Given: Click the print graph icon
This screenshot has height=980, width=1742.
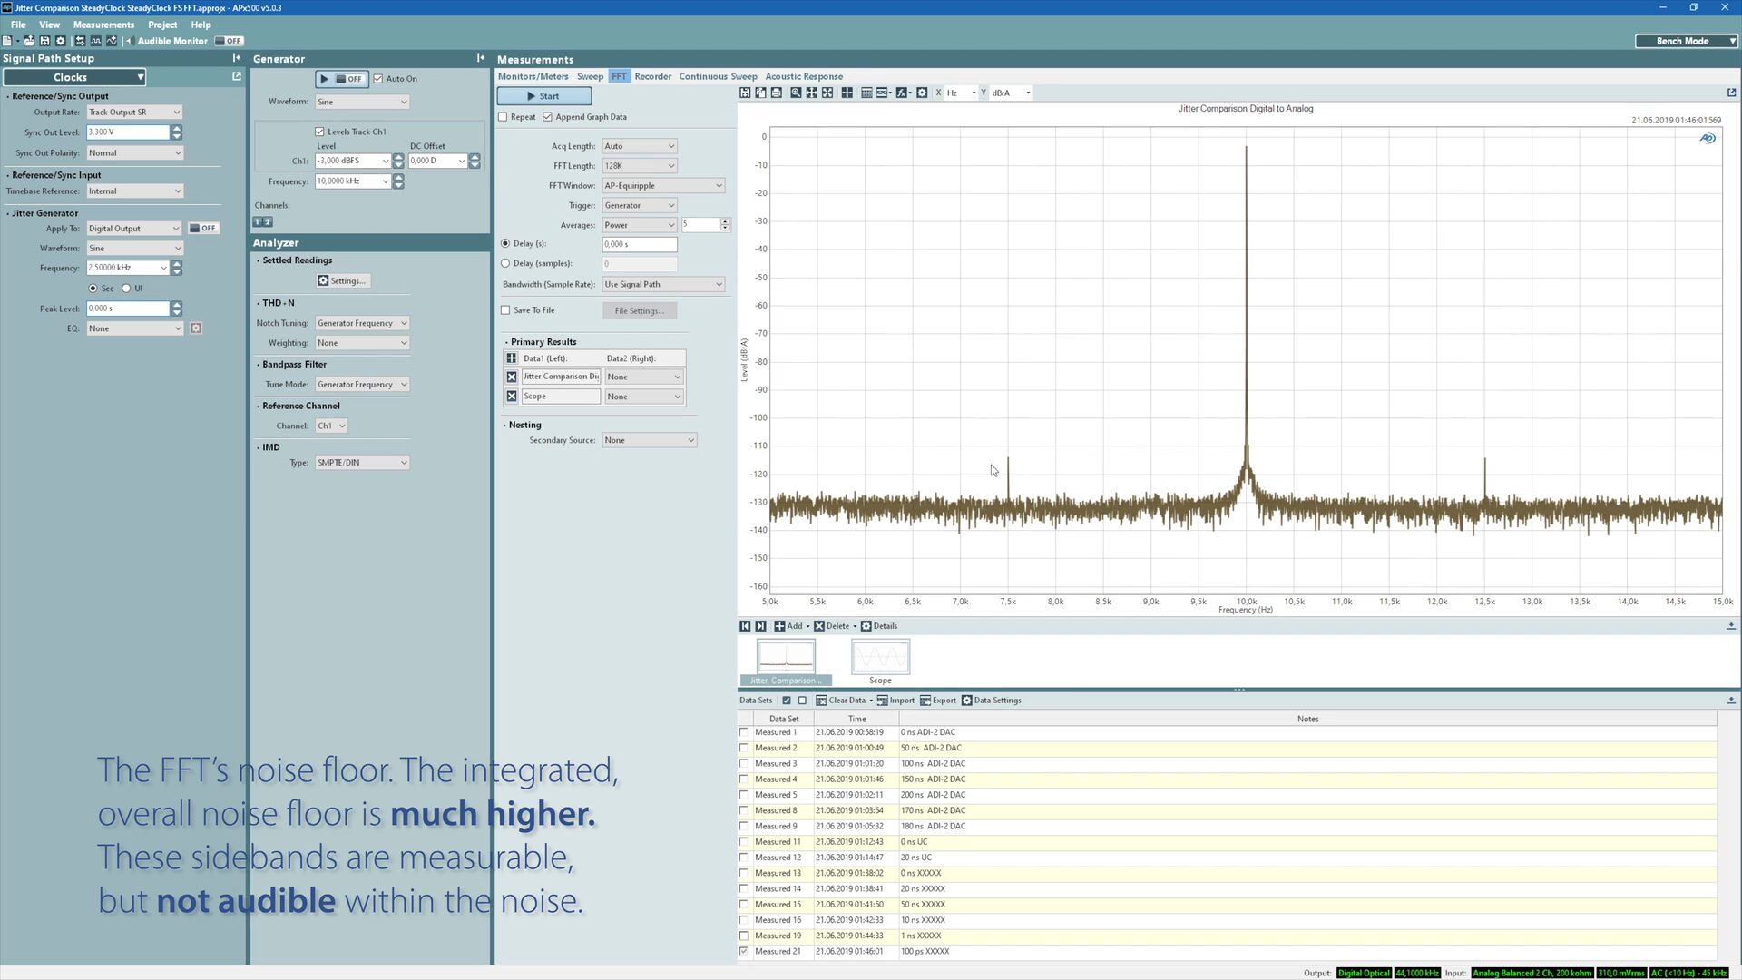Looking at the screenshot, I should (x=777, y=93).
